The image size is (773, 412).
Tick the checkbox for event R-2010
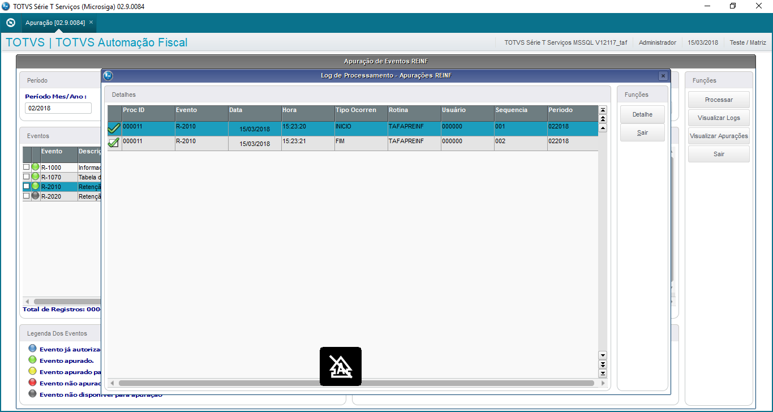pos(26,186)
